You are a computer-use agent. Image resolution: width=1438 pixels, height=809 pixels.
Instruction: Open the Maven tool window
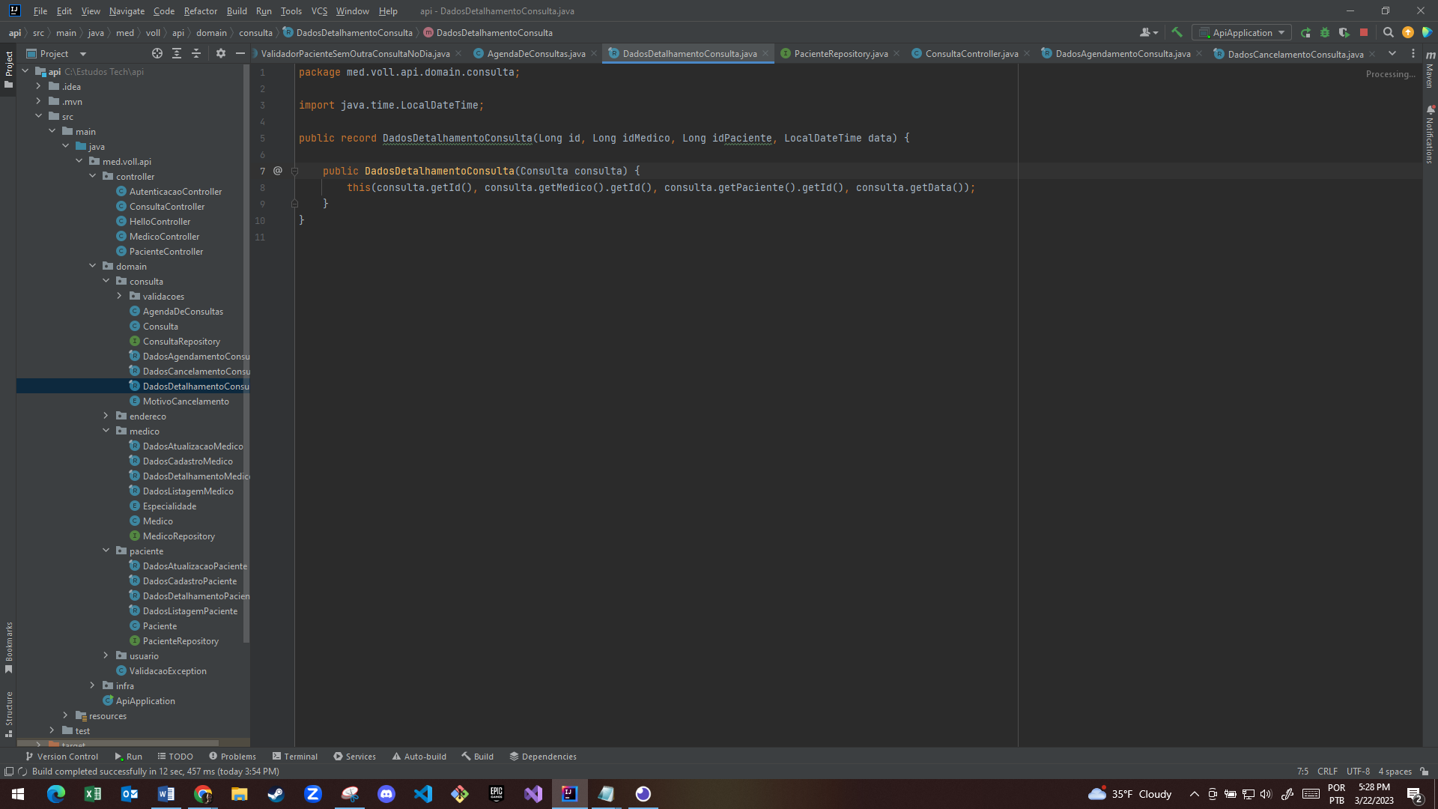[1430, 69]
